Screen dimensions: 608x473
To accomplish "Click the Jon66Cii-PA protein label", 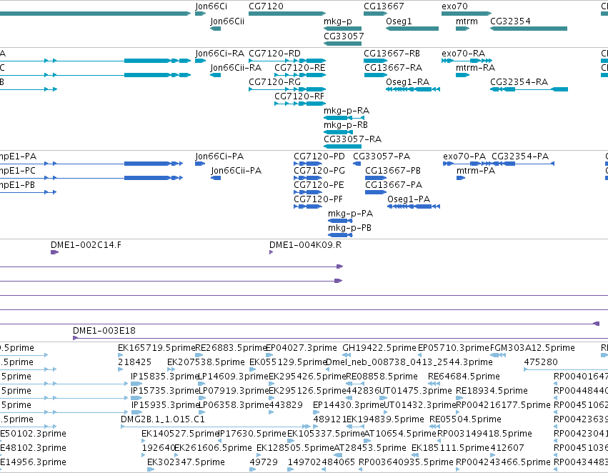I will click(236, 171).
